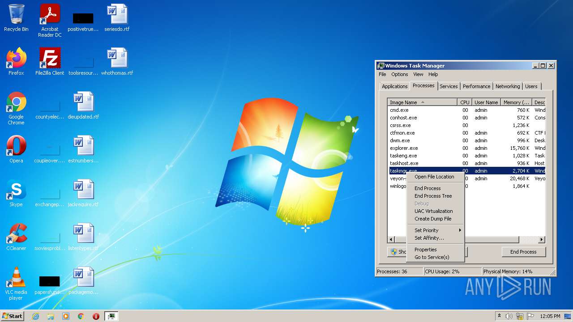Choose End Process in context menu

coord(435,188)
